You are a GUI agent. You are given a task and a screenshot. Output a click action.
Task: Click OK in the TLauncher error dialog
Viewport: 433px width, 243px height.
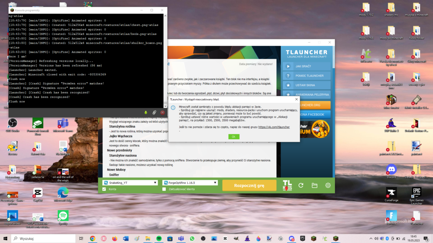pyautogui.click(x=234, y=137)
